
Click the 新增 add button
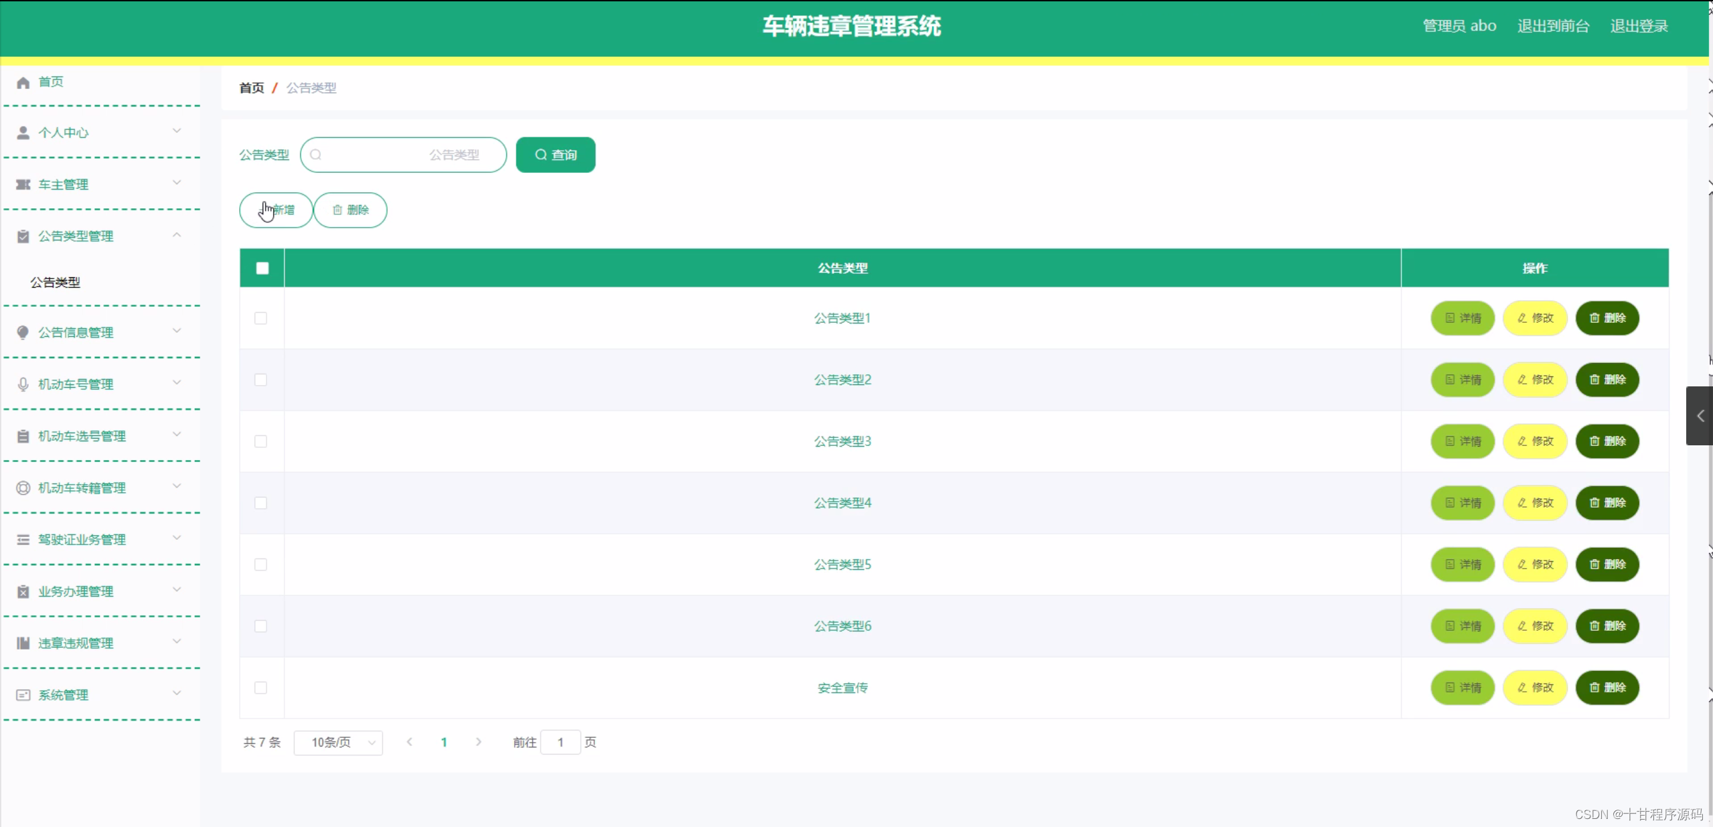pyautogui.click(x=275, y=210)
